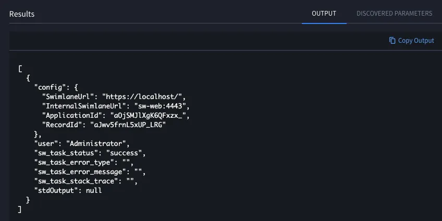Click the "sw_task_error_type" key
Viewport: 442px width, 221px height.
point(74,163)
